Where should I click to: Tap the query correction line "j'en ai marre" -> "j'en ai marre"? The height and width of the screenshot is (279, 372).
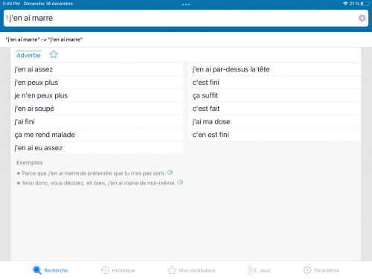(x=44, y=39)
